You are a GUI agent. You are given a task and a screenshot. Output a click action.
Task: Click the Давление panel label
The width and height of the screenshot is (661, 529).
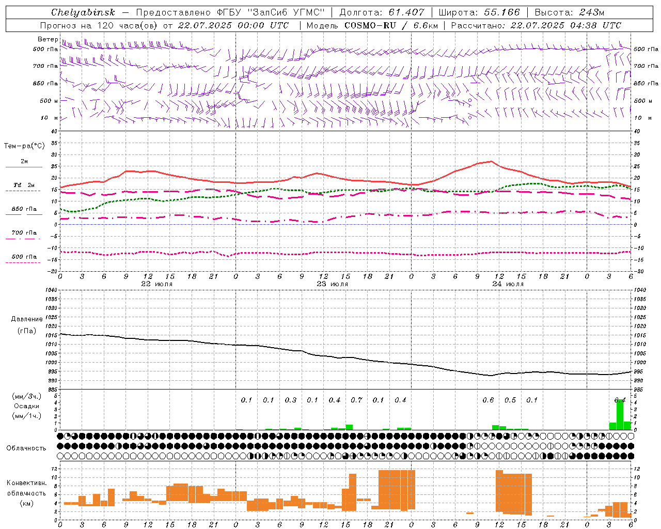tap(27, 319)
